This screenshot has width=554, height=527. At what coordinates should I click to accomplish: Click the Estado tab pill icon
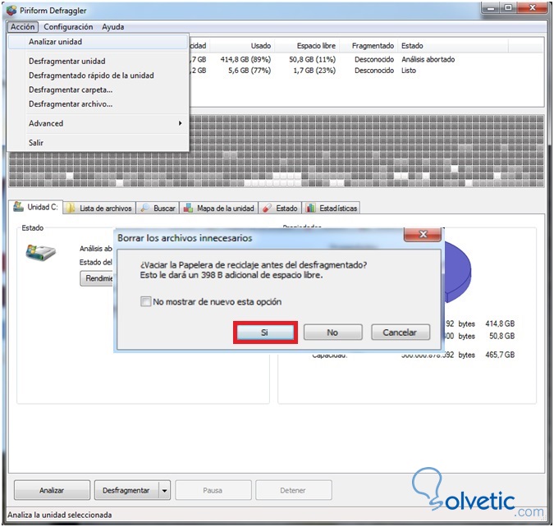(267, 208)
